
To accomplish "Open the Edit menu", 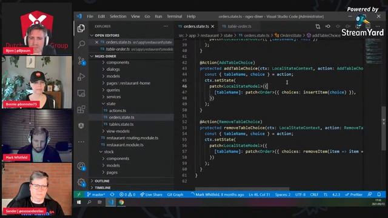I will tap(101, 16).
